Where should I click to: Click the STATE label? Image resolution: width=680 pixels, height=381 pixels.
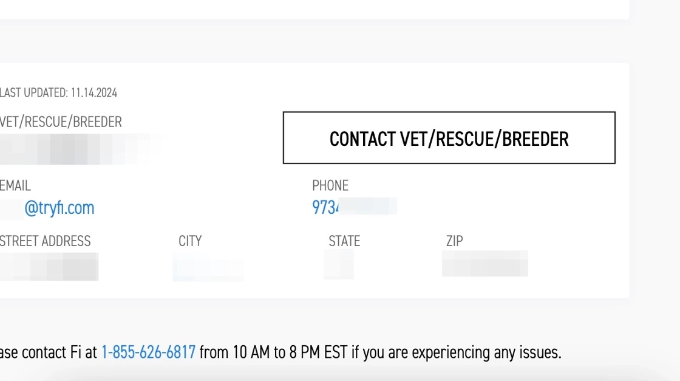click(344, 241)
